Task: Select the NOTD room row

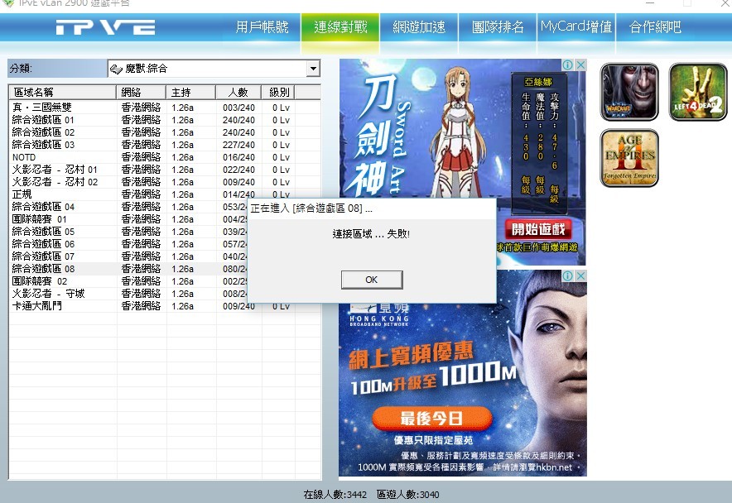Action: click(x=165, y=157)
